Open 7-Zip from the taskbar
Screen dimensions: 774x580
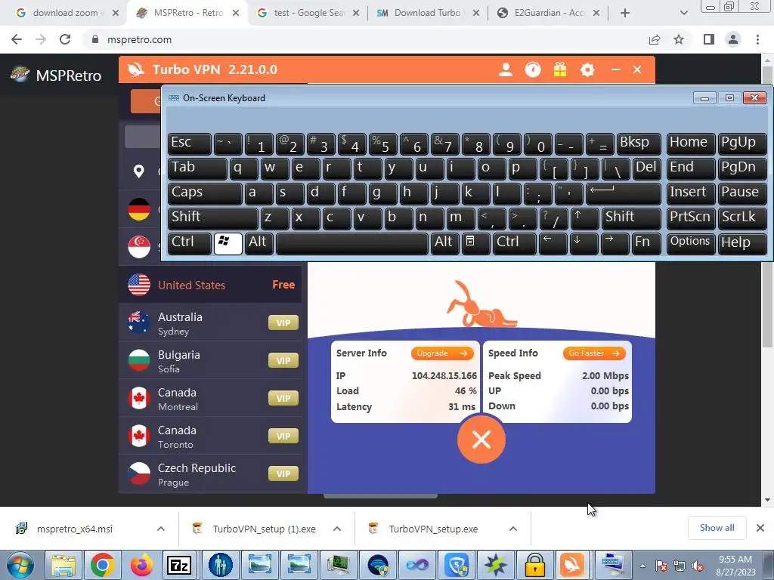[x=180, y=565]
